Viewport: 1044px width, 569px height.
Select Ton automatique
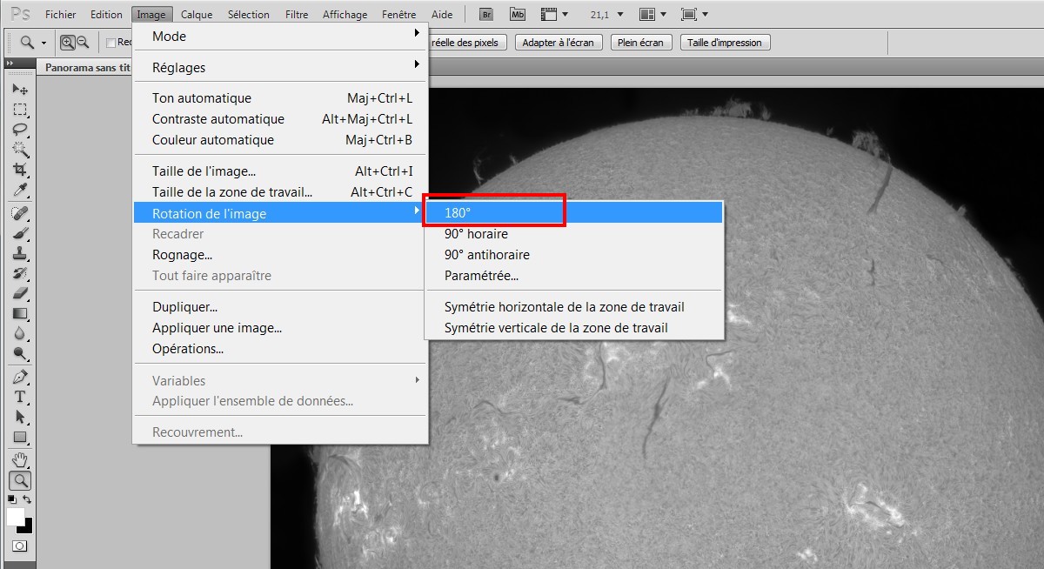[280, 97]
